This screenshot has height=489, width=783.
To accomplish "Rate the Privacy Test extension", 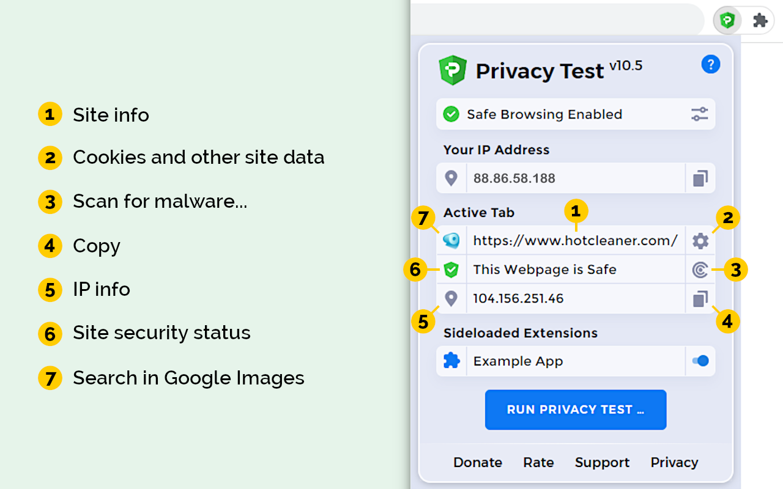I will click(x=538, y=463).
